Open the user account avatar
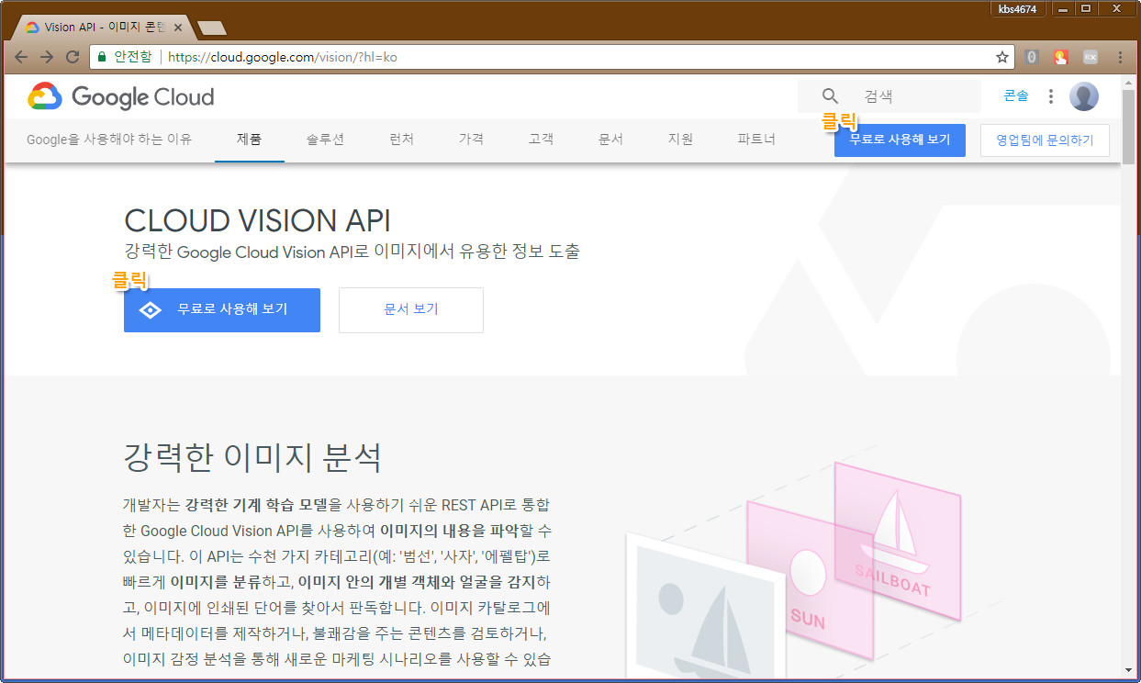Screen dimensions: 1141x683 [x=1084, y=96]
